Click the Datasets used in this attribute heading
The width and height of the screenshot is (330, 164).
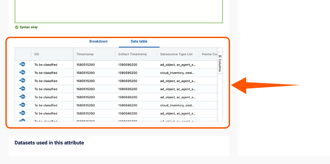[x=49, y=143]
